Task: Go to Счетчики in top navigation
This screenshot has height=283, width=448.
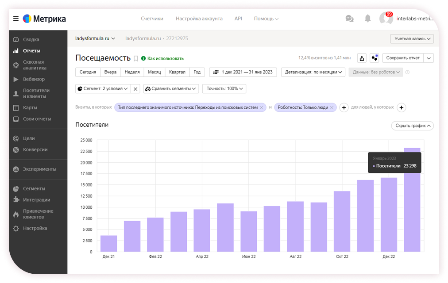Action: 152,19
